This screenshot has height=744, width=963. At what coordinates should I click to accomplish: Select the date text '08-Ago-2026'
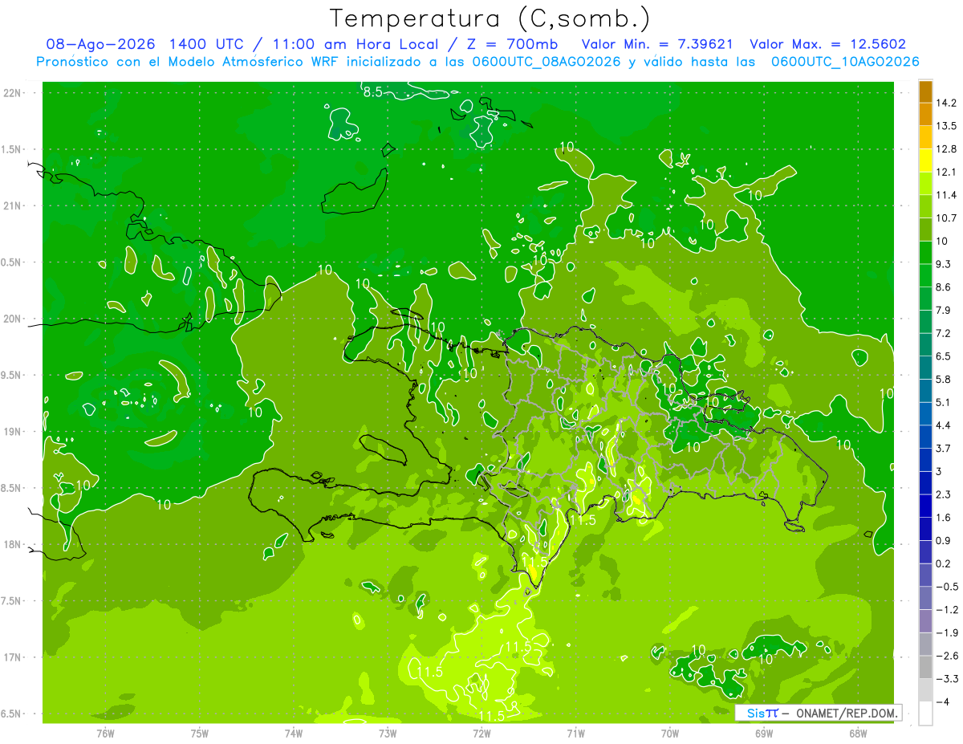(x=101, y=44)
